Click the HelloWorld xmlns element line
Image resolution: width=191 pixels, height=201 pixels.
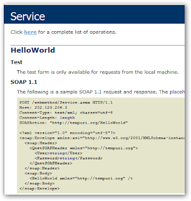pos(81,178)
